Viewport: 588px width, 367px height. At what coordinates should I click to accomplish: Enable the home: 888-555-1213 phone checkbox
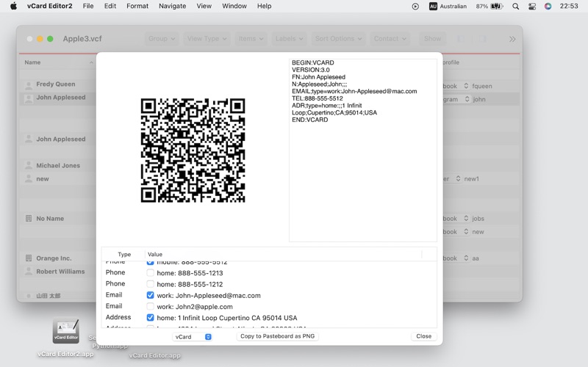150,272
